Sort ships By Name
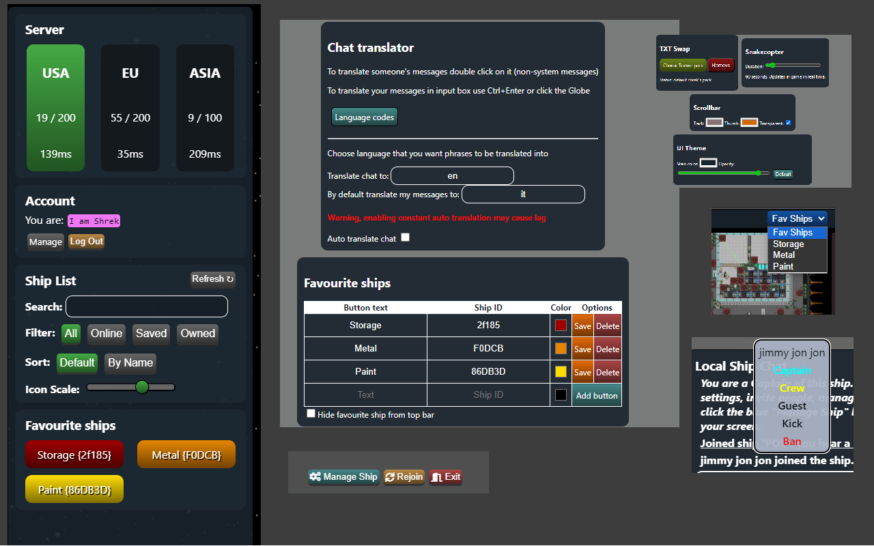The height and width of the screenshot is (546, 874). coord(130,363)
